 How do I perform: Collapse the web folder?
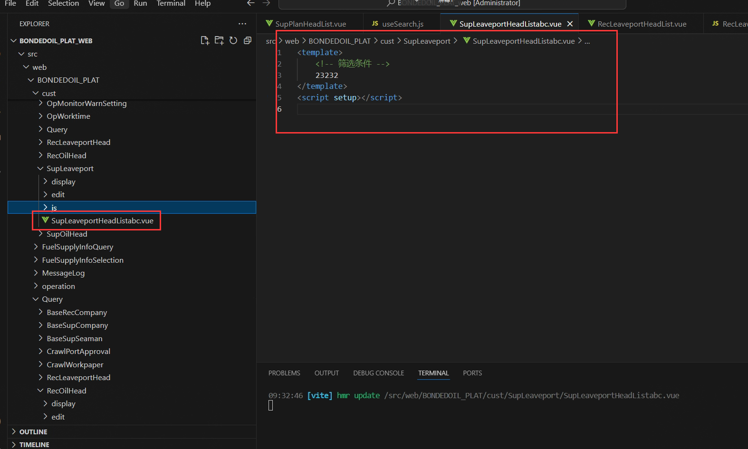click(132, 67)
